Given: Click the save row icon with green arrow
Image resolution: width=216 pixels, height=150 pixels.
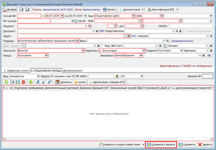Looking at the screenshot, I should click(18, 82).
